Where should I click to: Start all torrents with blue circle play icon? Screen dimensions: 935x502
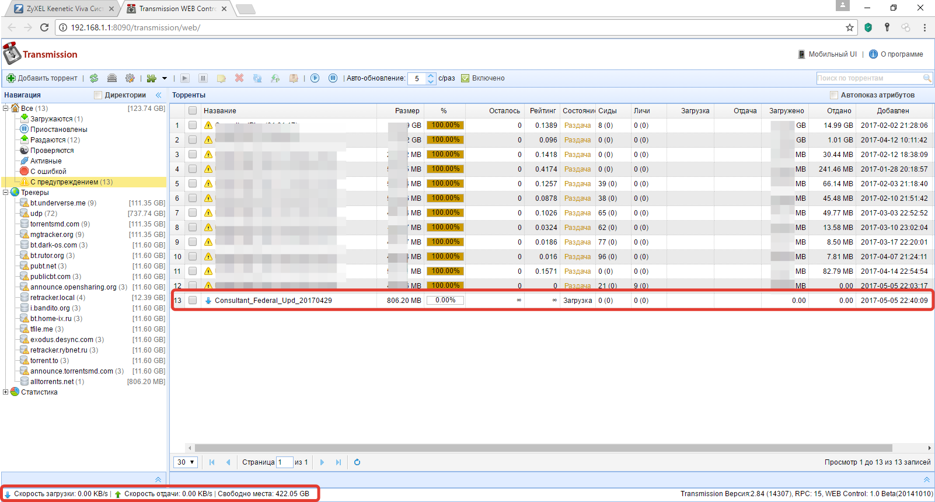point(315,78)
